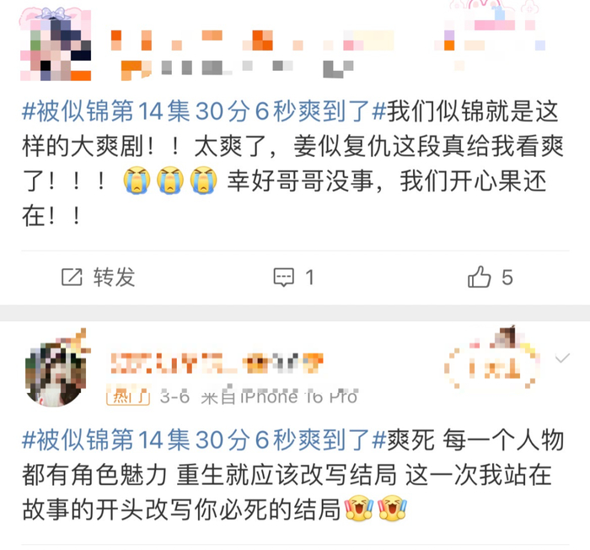The width and height of the screenshot is (590, 550).
Task: Tap the like count 5
Action: point(507,278)
